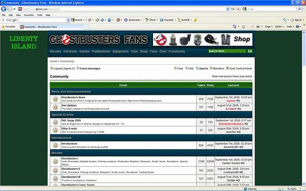
Task: Click the Logout [ Agent J ] link
Action: pyautogui.click(x=63, y=69)
